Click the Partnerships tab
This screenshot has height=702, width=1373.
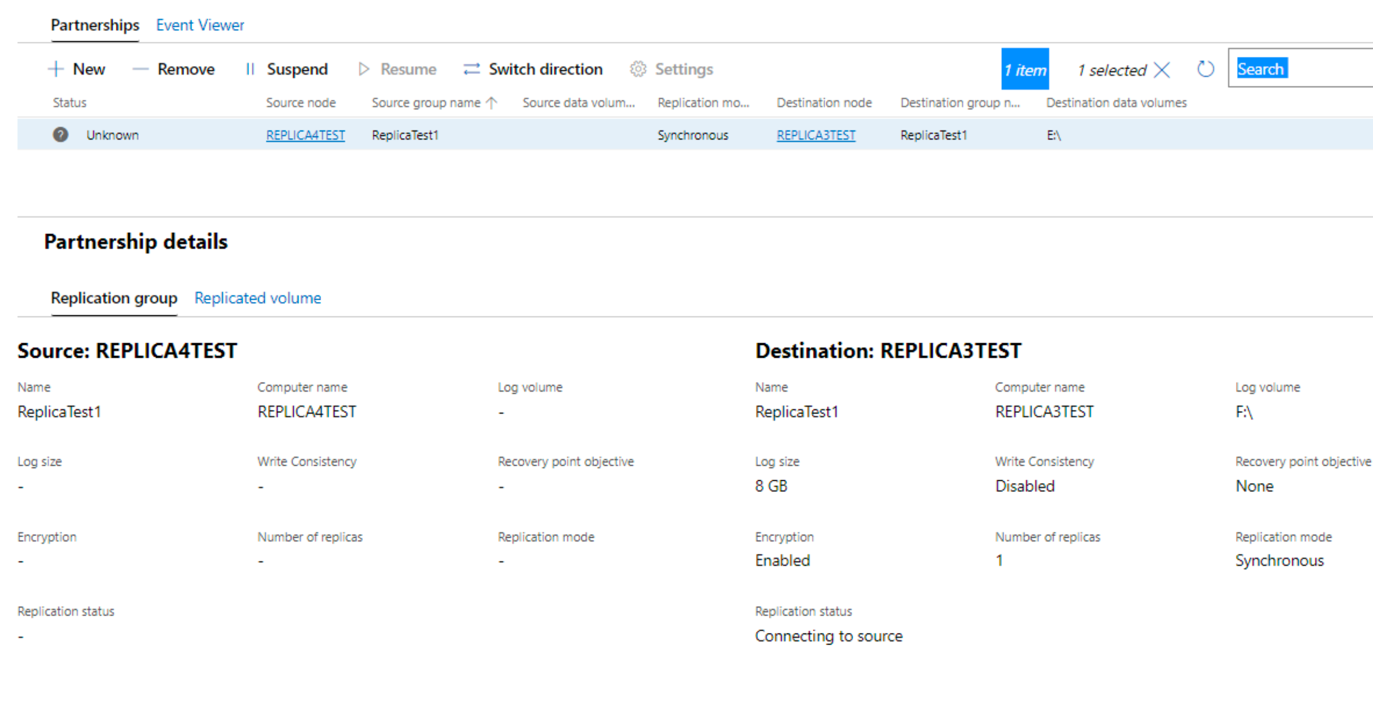coord(95,25)
